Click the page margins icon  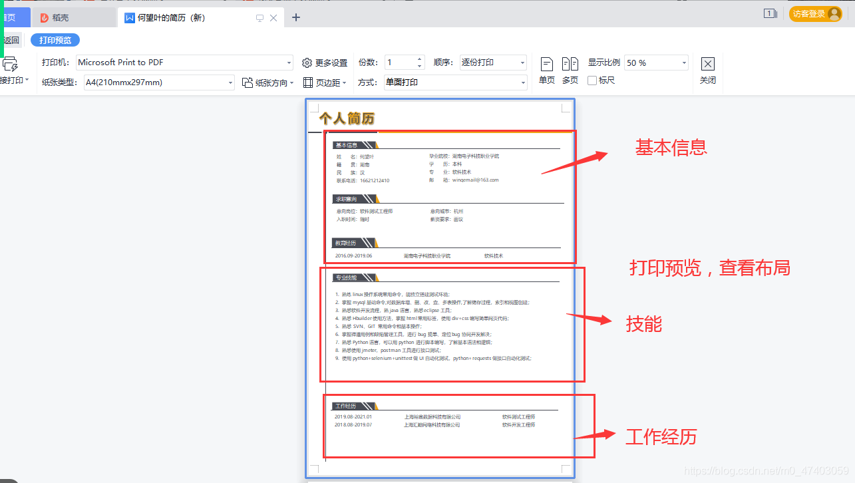click(308, 82)
